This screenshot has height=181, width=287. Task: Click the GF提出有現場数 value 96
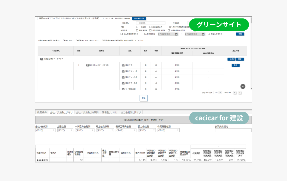tap(82, 160)
